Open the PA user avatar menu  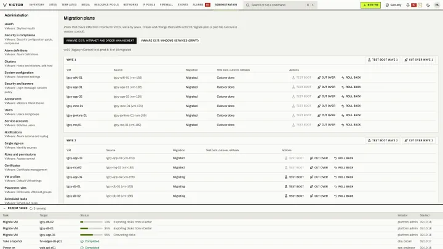[x=437, y=5]
